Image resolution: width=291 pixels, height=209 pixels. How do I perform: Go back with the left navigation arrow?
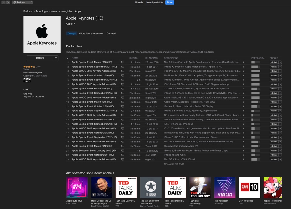(3, 2)
